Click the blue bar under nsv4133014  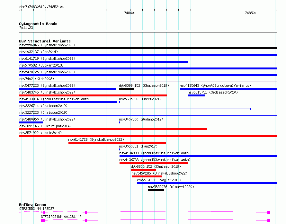coord(68,102)
